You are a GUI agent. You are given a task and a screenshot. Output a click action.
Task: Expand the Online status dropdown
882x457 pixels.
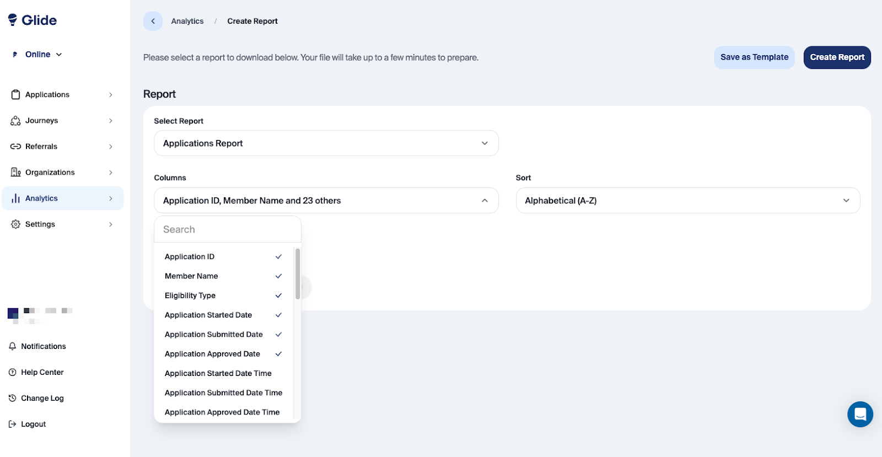43,55
